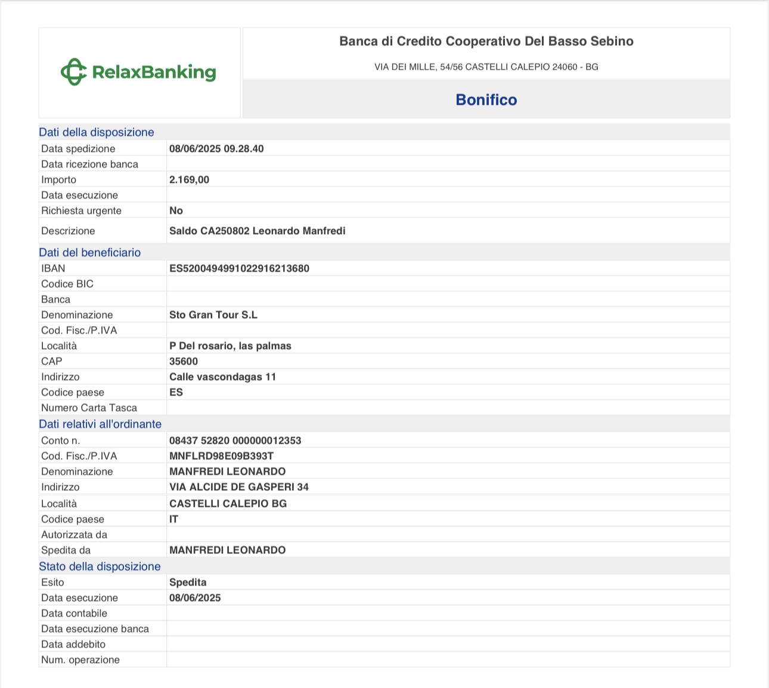Click the empty Num. operazione field

(448, 659)
